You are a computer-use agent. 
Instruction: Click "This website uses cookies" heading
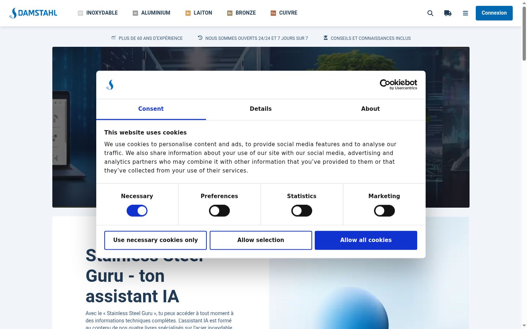point(145,132)
